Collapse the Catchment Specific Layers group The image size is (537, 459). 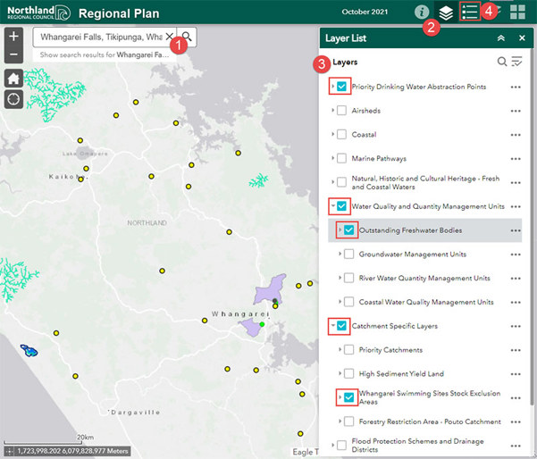332,326
